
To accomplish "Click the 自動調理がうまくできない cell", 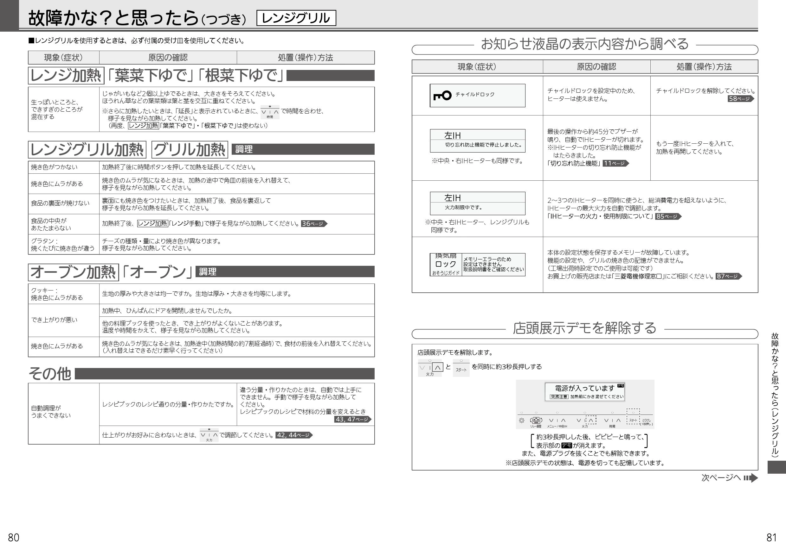I will (64, 414).
